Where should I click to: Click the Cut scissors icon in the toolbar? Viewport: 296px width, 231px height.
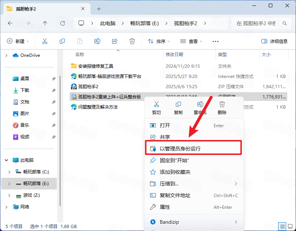tap(45, 41)
